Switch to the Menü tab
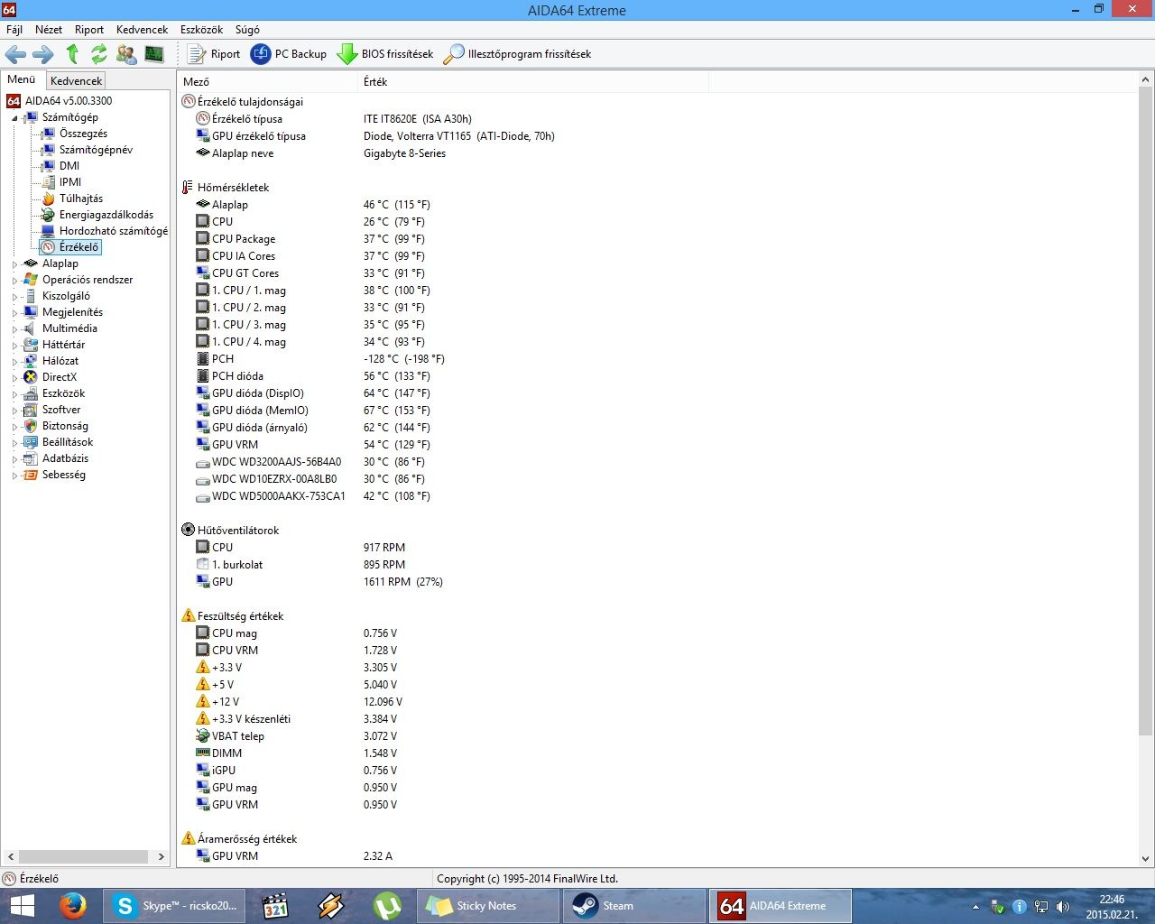1155x924 pixels. [22, 79]
